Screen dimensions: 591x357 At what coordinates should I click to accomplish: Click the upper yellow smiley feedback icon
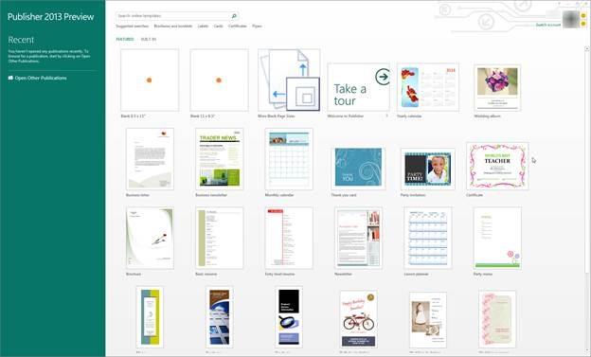(x=583, y=16)
